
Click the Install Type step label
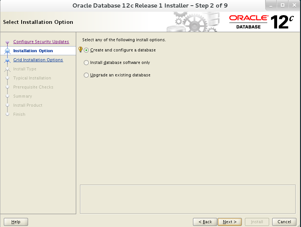click(x=25, y=69)
